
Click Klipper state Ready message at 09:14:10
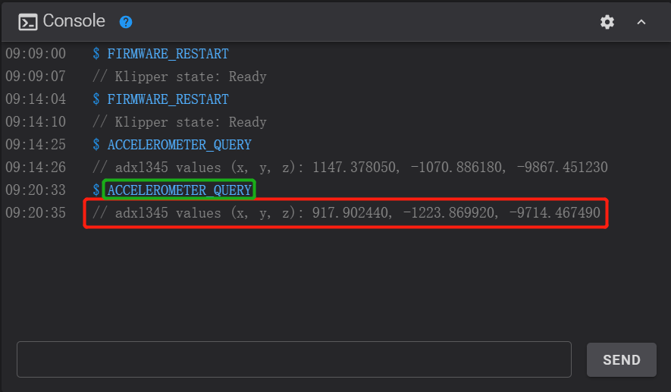[x=179, y=122]
